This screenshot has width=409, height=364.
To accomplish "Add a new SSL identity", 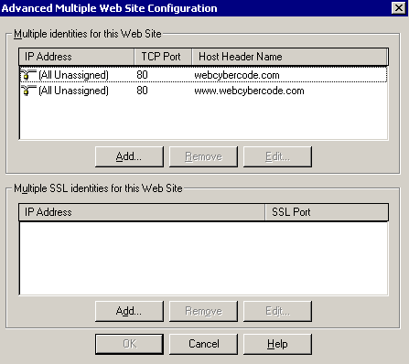I will [x=129, y=311].
